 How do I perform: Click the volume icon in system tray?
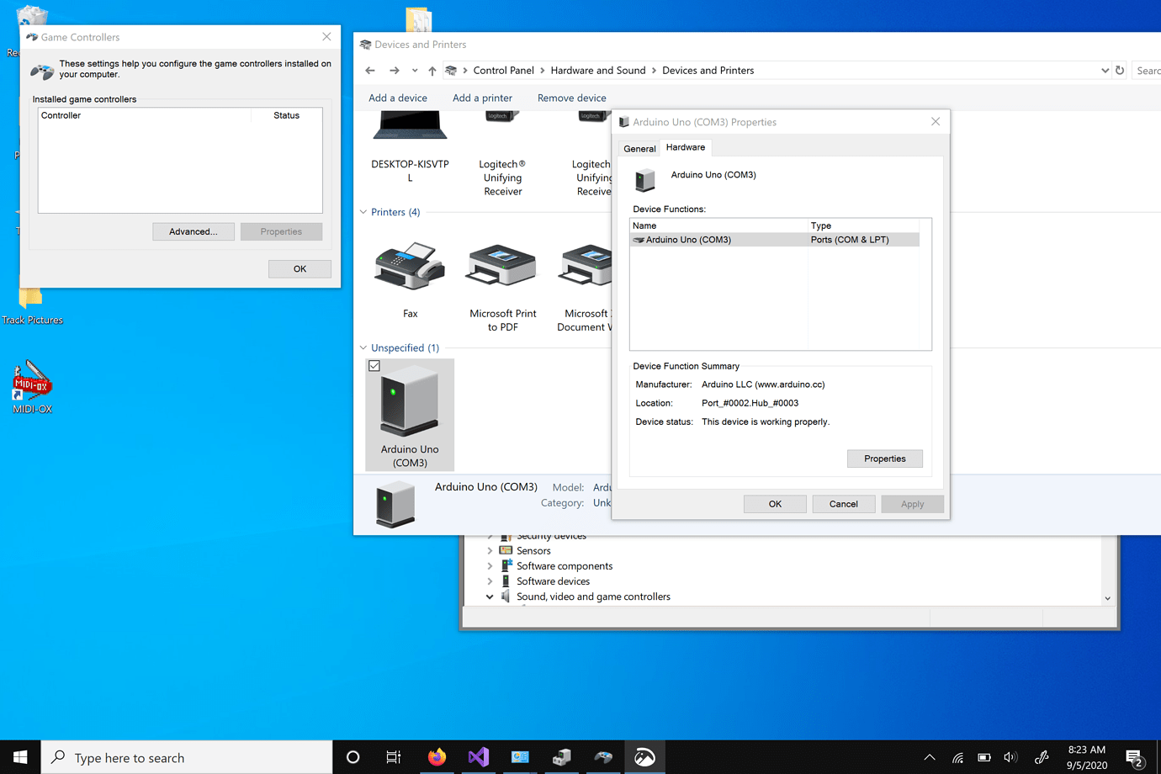[x=1010, y=757]
